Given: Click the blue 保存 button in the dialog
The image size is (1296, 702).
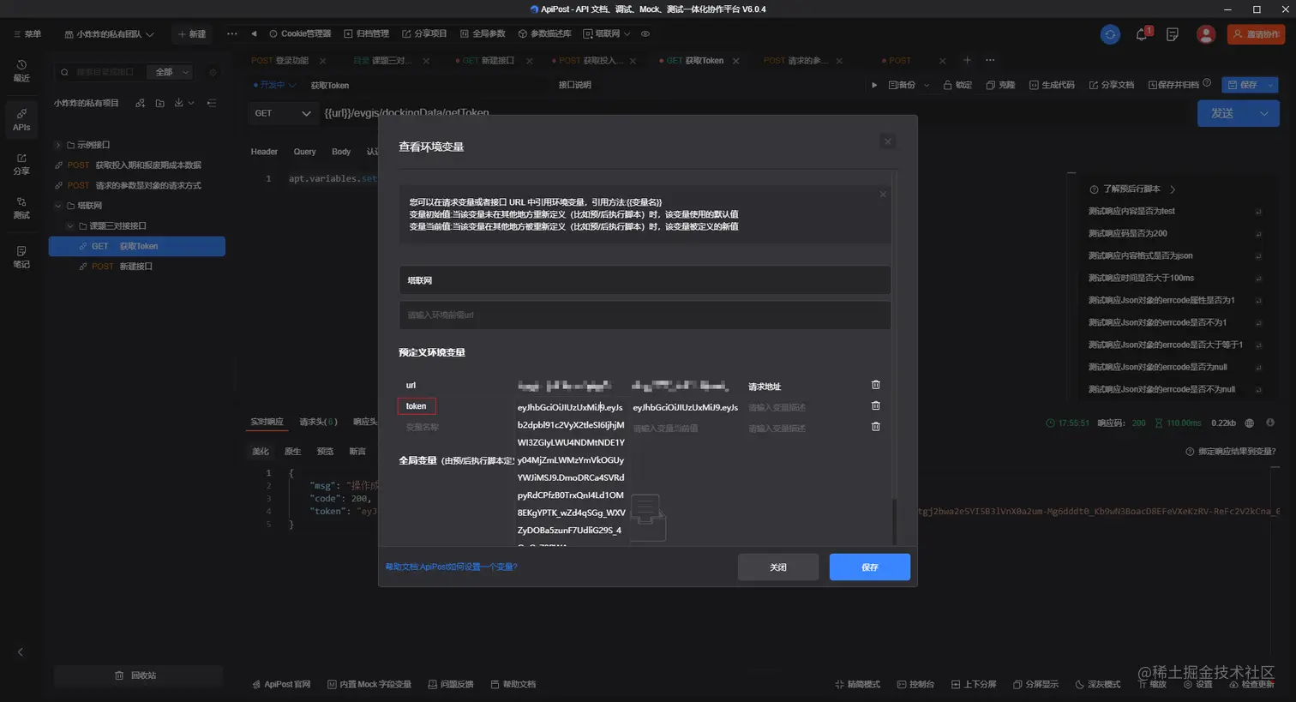Looking at the screenshot, I should (x=870, y=567).
